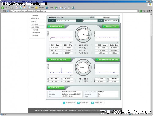
Task: Open the Links (연결) toolbar label
Action: [x=148, y=11]
